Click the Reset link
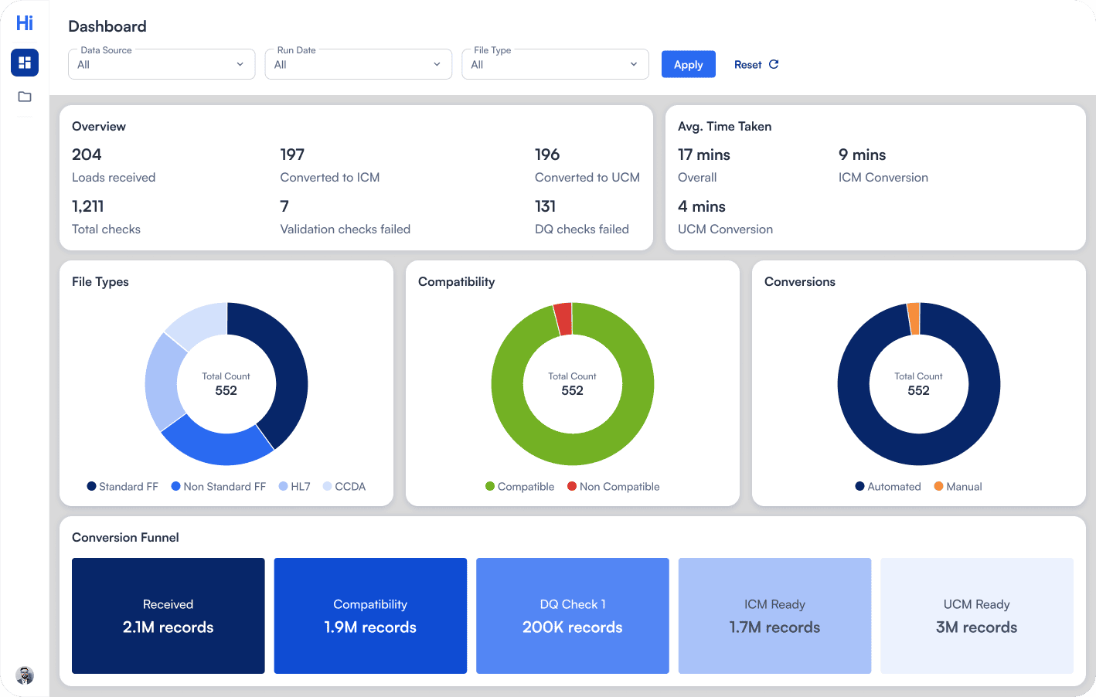The height and width of the screenshot is (697, 1096). click(747, 65)
